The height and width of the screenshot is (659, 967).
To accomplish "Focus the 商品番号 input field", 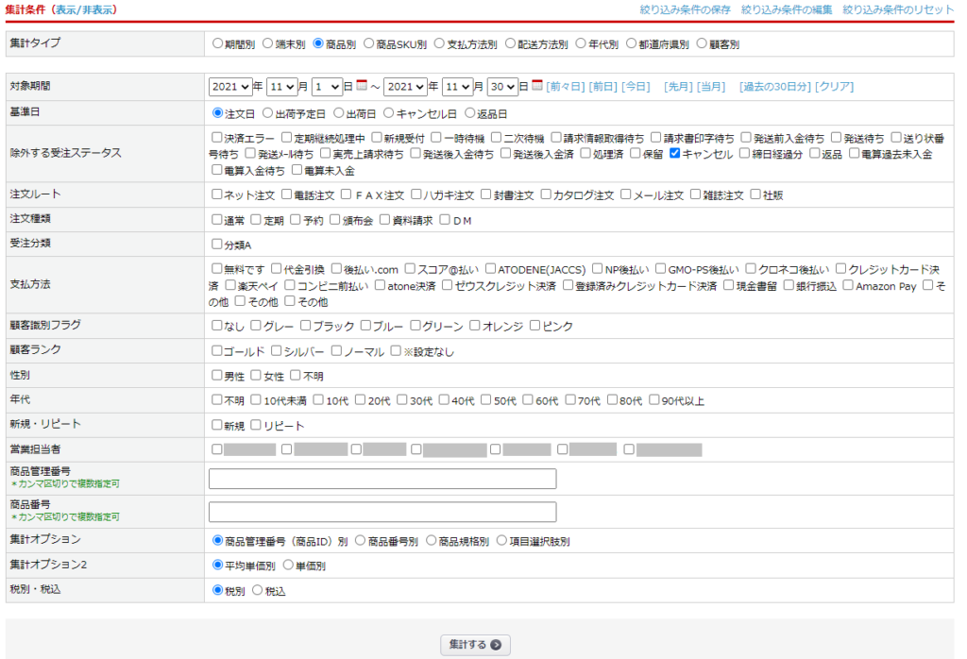I will coord(382,512).
